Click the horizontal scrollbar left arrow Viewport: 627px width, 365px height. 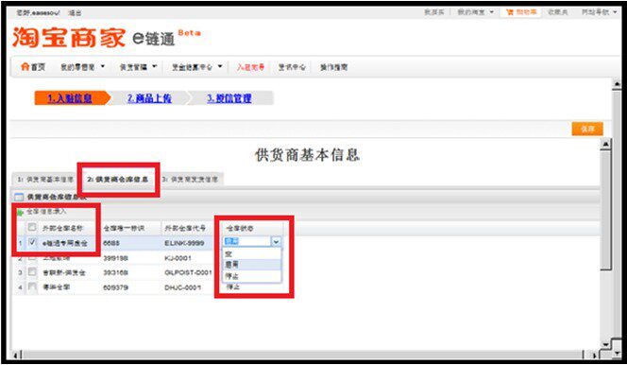click(16, 355)
